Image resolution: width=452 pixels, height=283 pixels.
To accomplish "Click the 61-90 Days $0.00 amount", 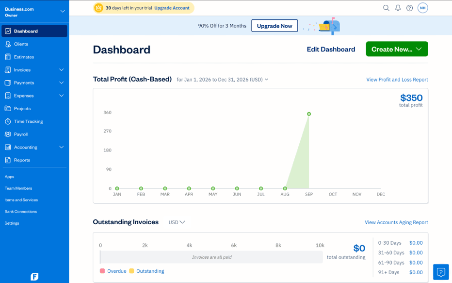I will (x=416, y=263).
